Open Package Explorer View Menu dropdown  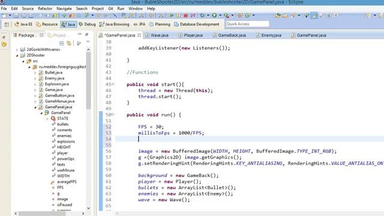click(x=88, y=41)
